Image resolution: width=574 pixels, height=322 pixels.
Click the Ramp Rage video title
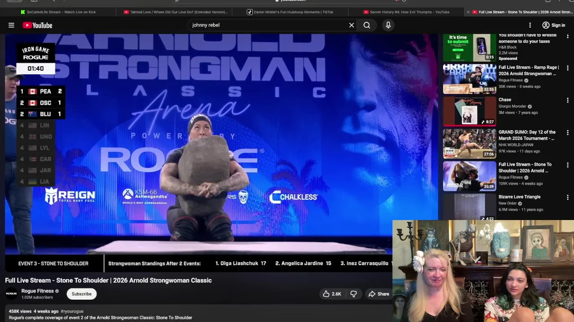tap(529, 71)
